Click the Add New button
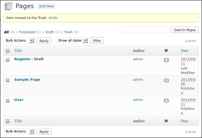 (x=46, y=6)
